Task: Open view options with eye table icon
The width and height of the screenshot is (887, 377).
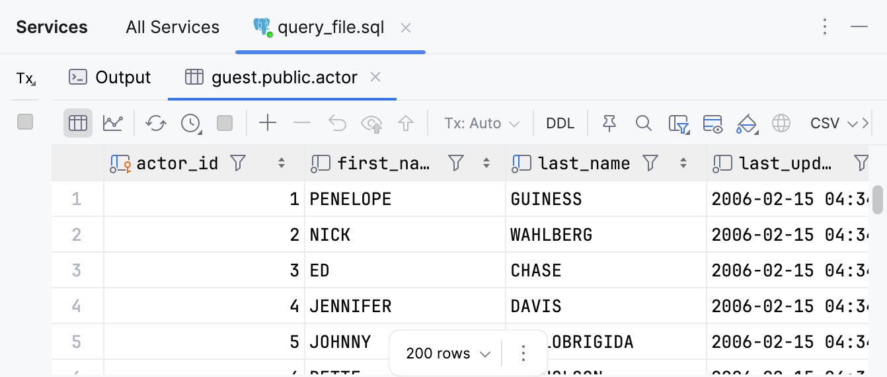Action: click(x=713, y=123)
